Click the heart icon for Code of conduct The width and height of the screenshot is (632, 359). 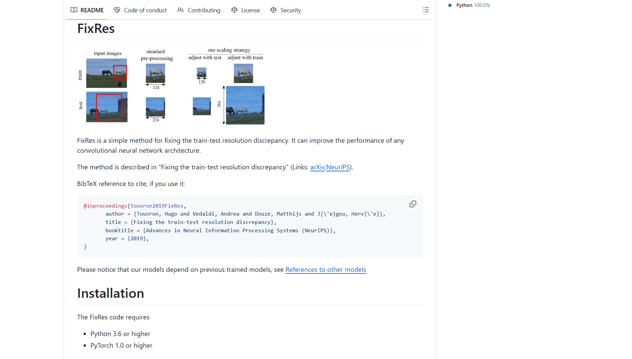coord(117,10)
